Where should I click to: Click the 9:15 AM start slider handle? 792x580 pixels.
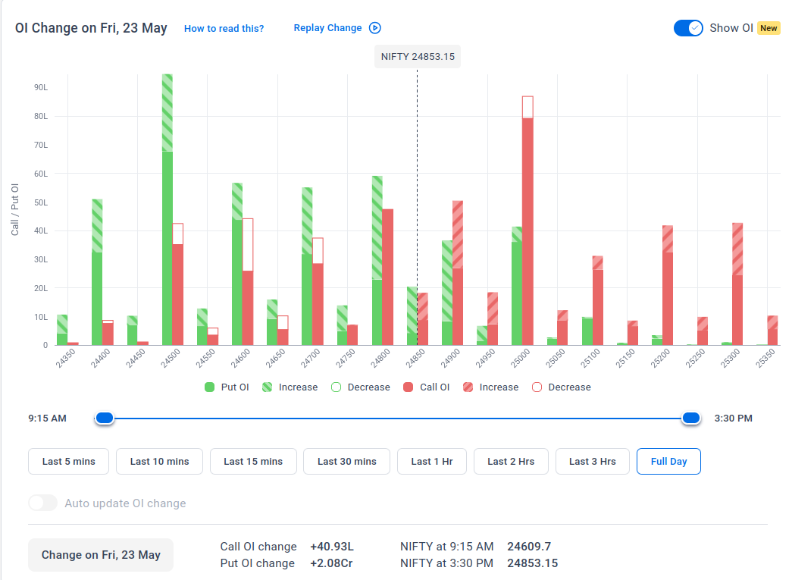coord(105,418)
